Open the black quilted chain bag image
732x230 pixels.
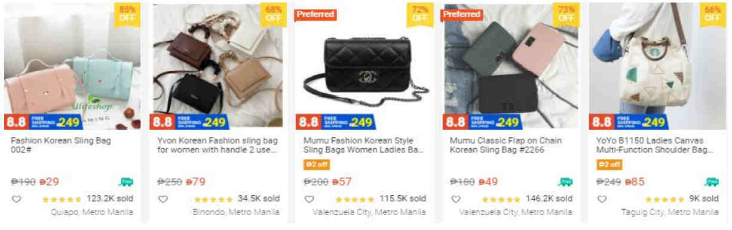366,66
